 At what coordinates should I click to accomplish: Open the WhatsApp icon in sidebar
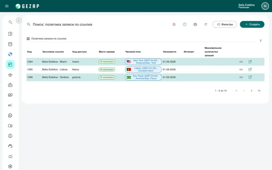click(x=10, y=116)
